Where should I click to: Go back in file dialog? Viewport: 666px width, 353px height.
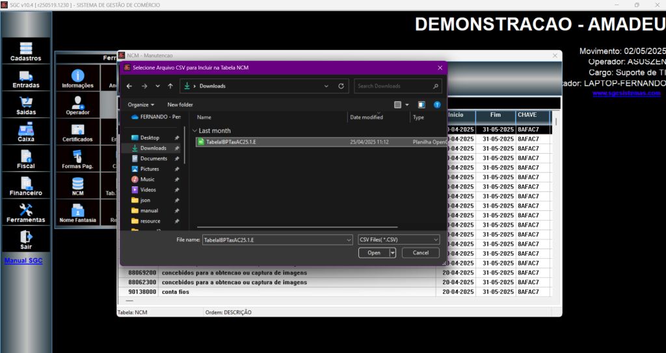point(129,86)
